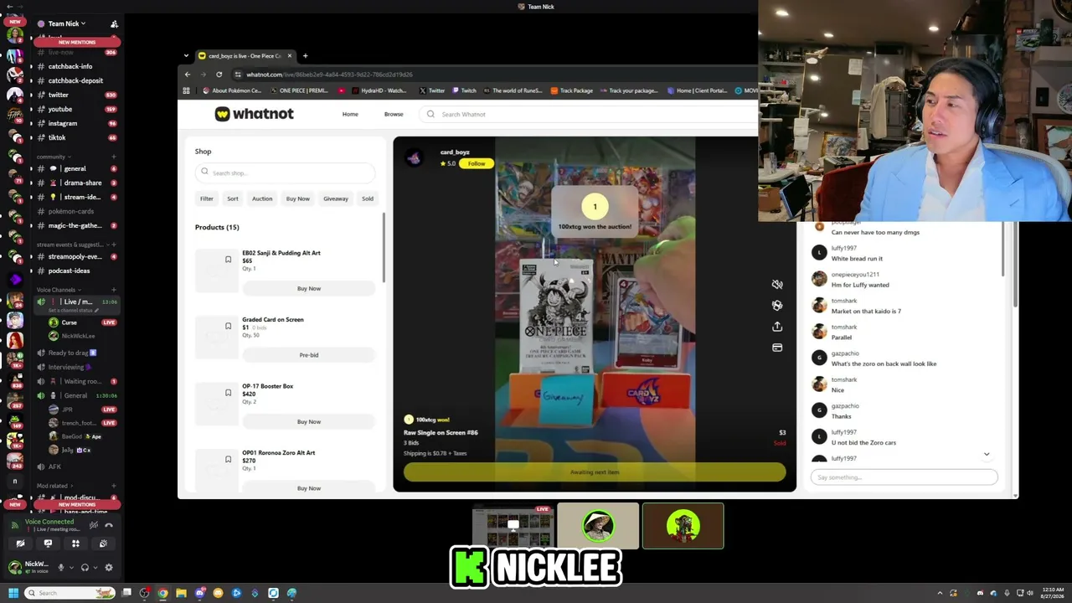The height and width of the screenshot is (603, 1072).
Task: Open the shop Filter option
Action: coord(206,198)
